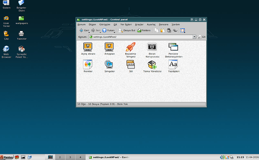This screenshot has width=259, height=160.
Task: Open the Açılış ekranı settings icon
Action: [88, 48]
